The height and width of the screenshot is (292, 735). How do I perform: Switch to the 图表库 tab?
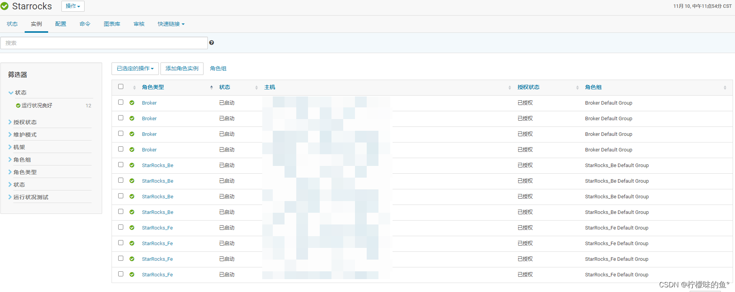click(x=112, y=24)
